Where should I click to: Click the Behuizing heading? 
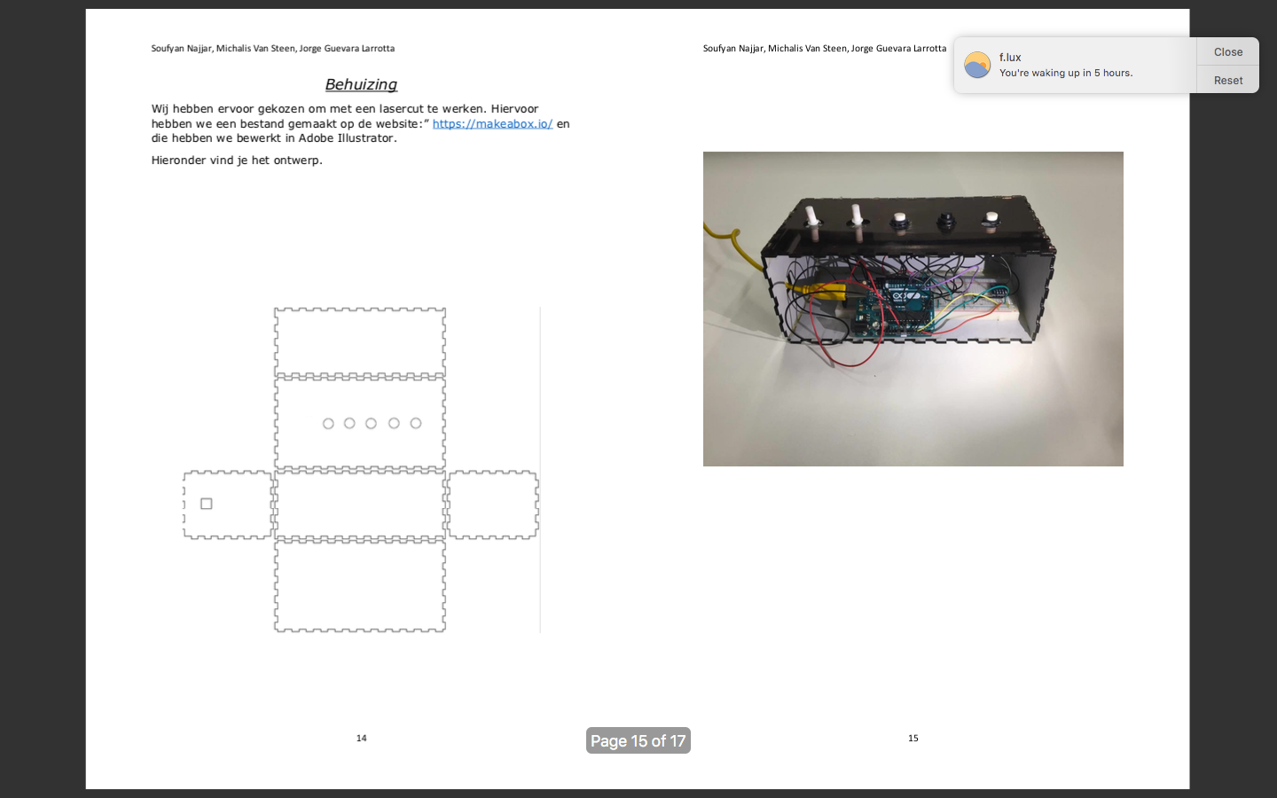pos(361,84)
